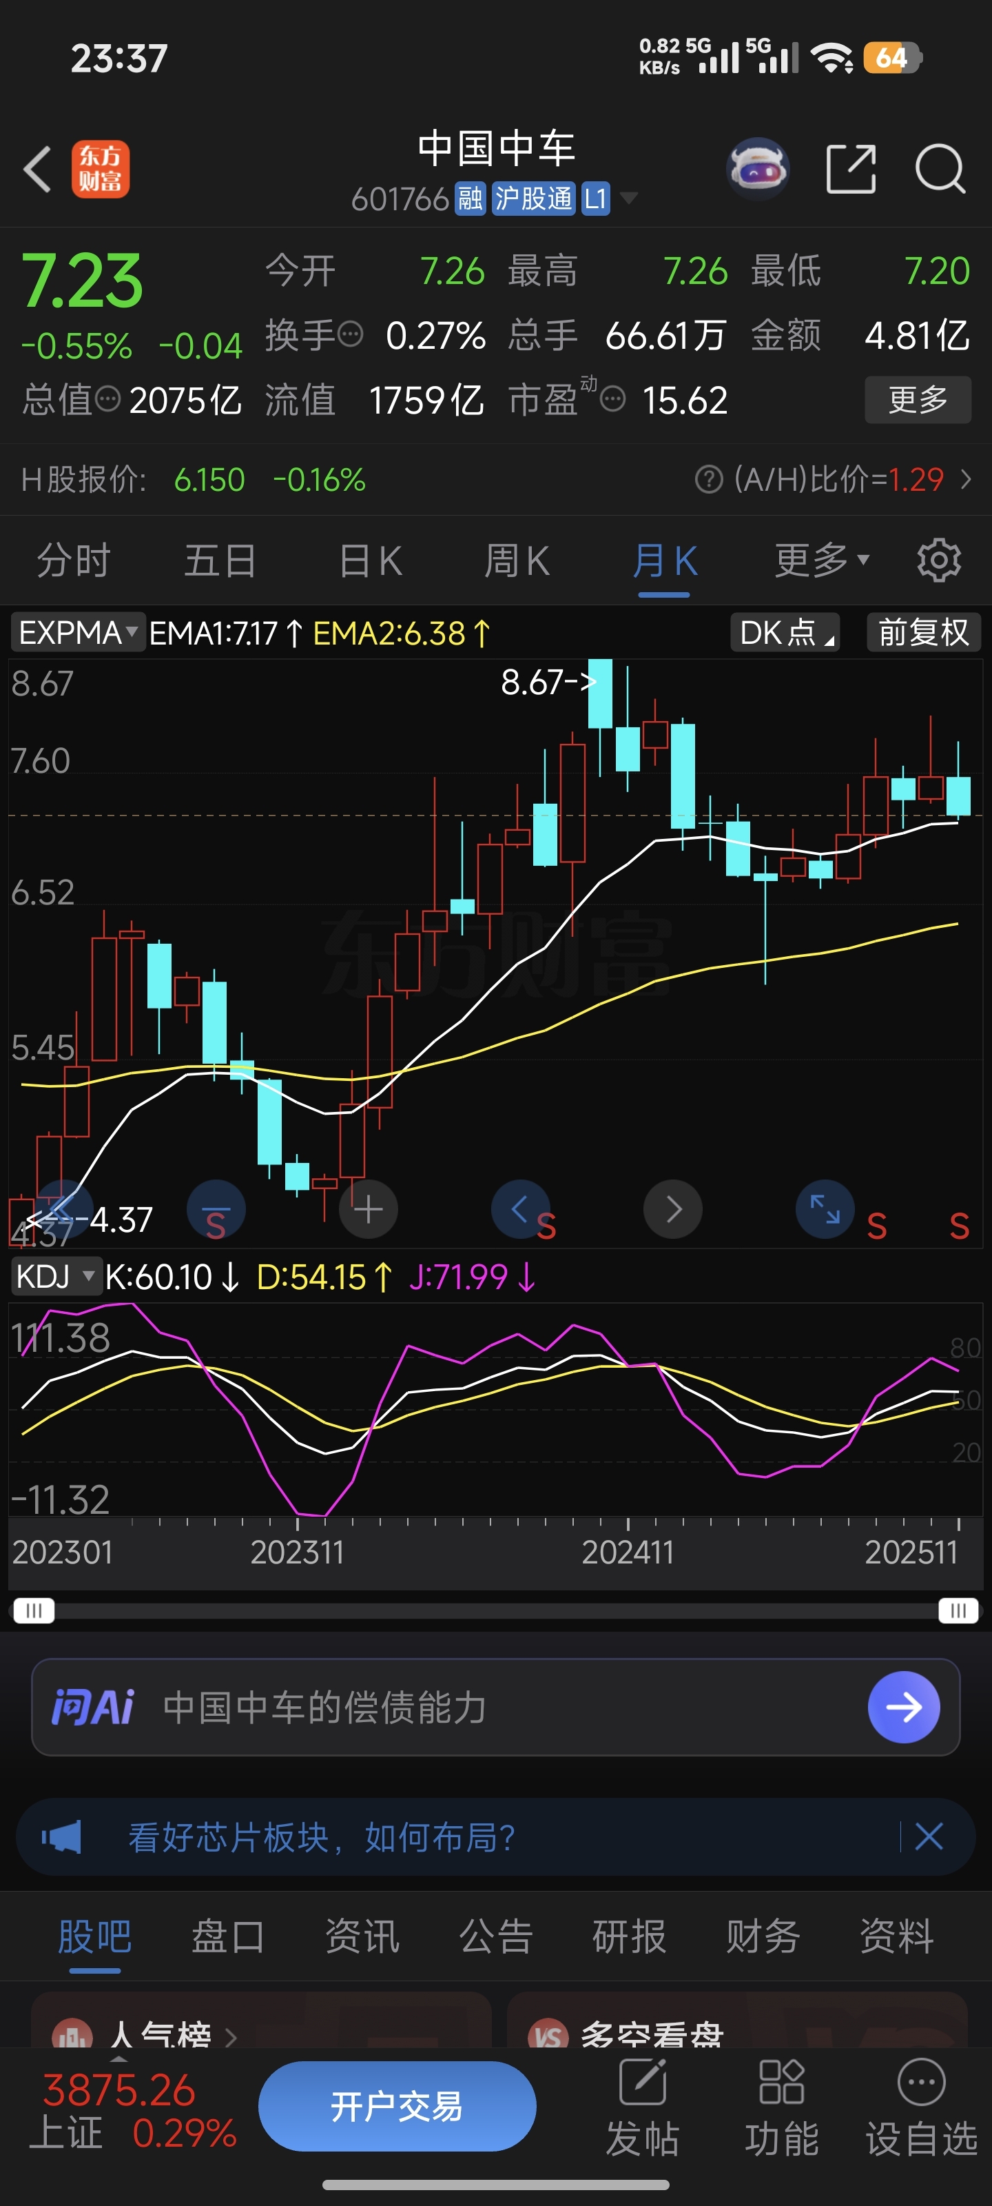
Task: Move chart to previous with left-arrow circle
Action: [x=519, y=1209]
